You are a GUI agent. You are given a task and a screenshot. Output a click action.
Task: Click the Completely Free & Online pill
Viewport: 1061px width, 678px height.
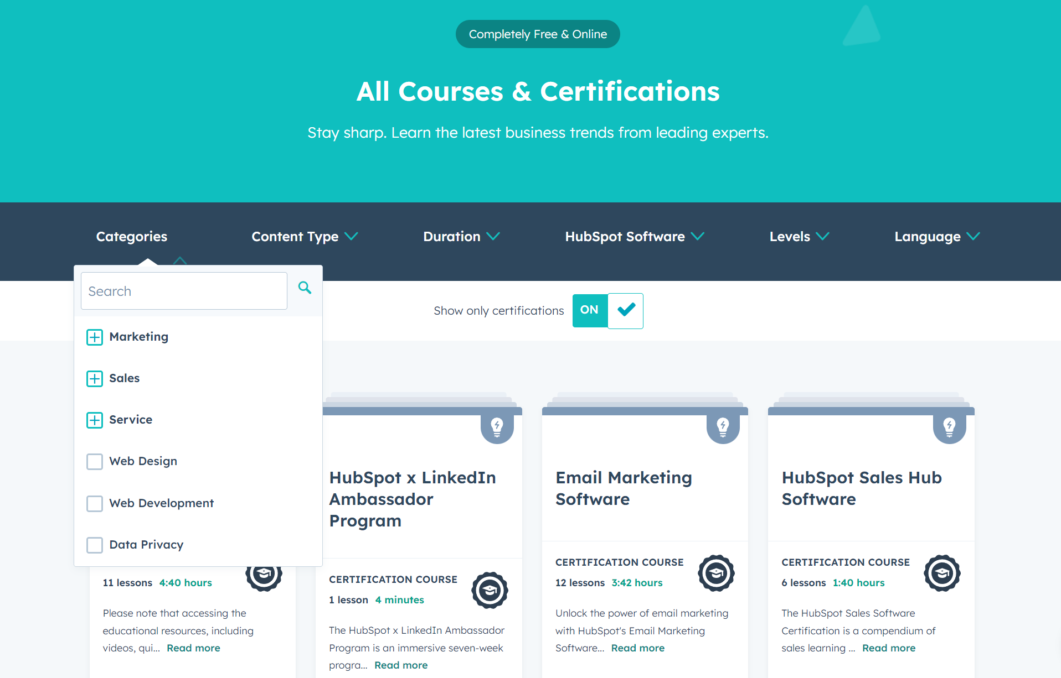pyautogui.click(x=538, y=34)
